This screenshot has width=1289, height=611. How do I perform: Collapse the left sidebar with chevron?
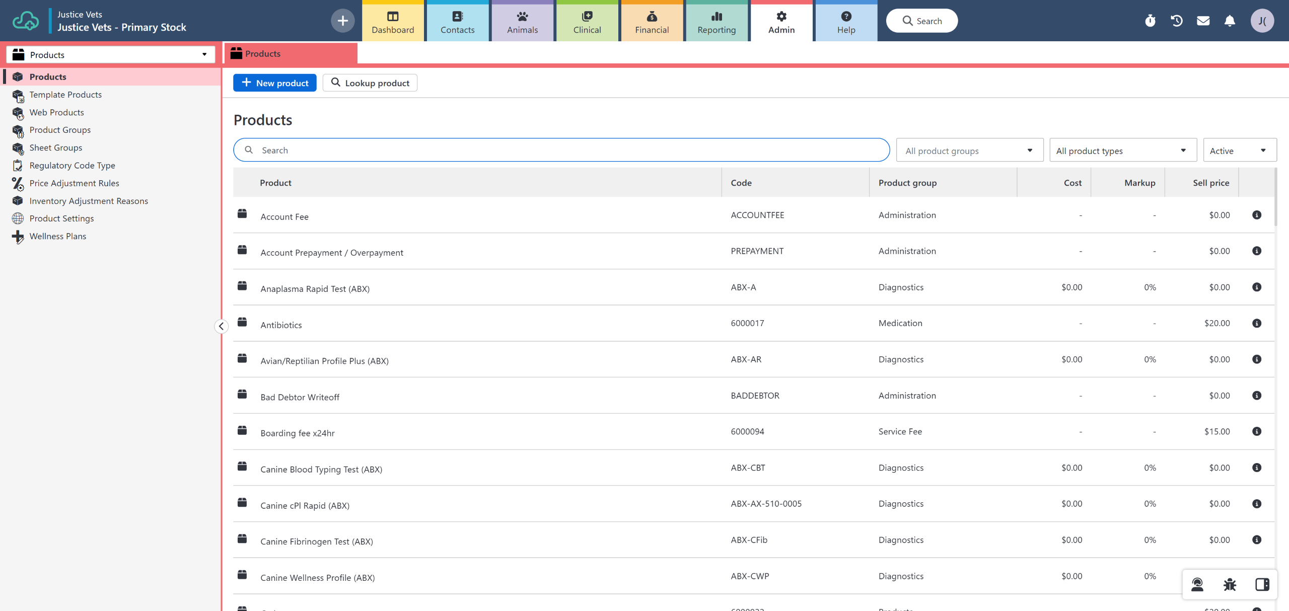[221, 326]
